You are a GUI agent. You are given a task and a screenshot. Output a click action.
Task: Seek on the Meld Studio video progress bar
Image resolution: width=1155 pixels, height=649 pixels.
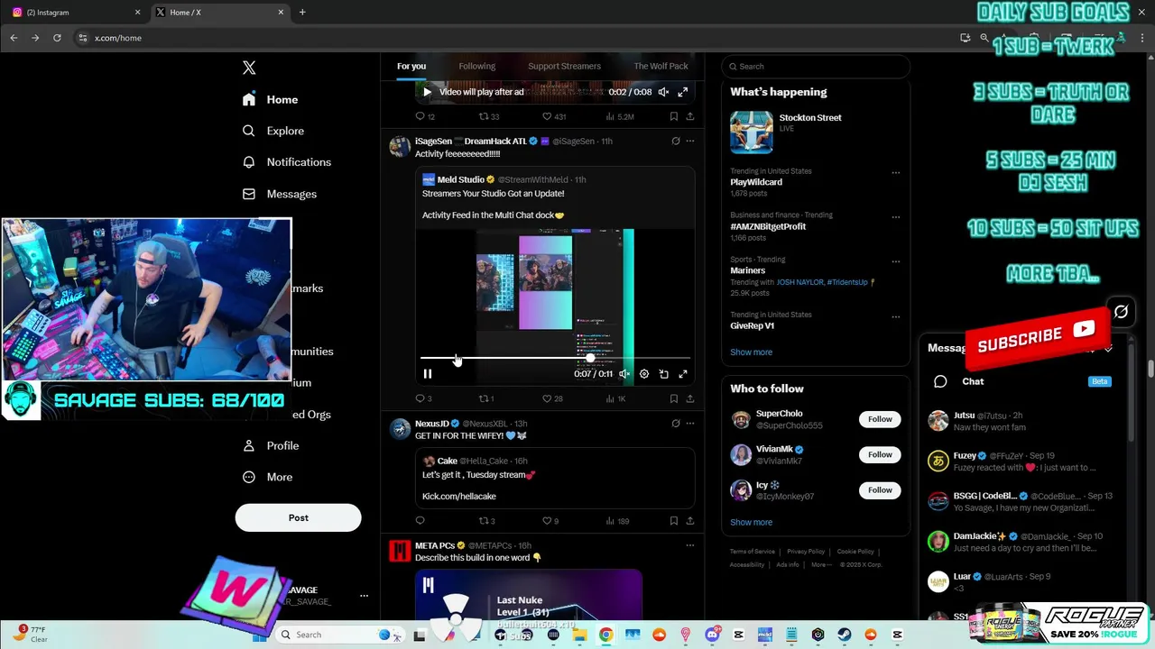(x=555, y=358)
